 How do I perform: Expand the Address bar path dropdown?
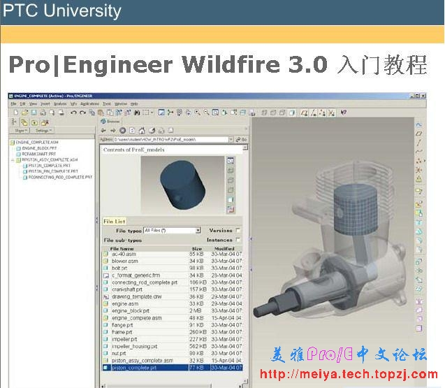tap(237, 139)
